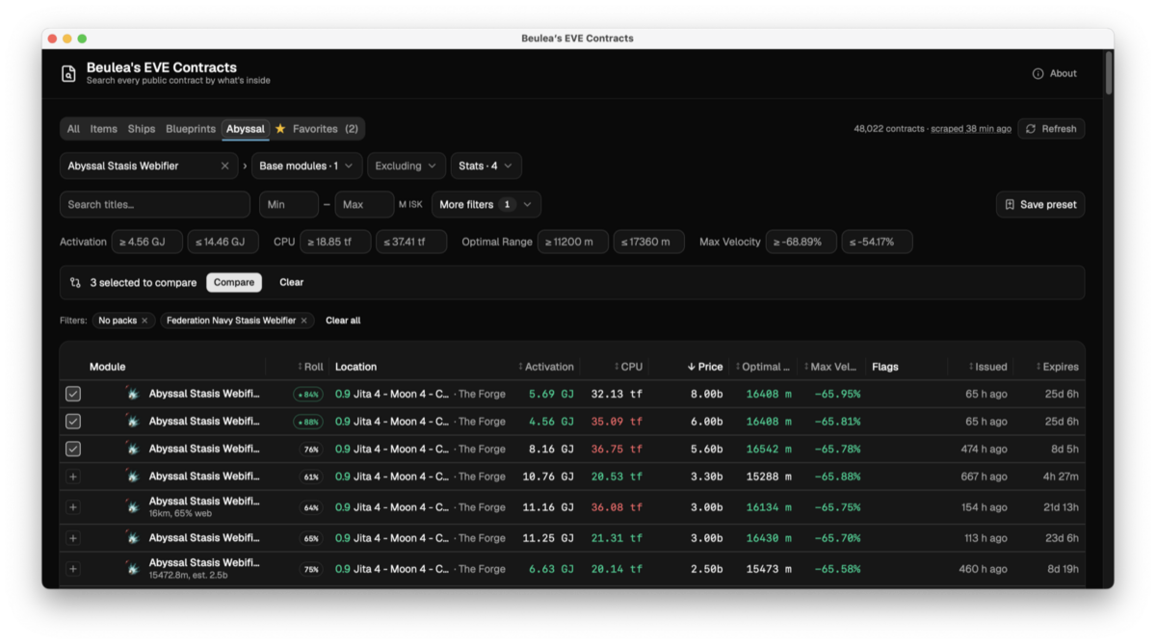Switch to the Blueprints tab

coord(191,129)
